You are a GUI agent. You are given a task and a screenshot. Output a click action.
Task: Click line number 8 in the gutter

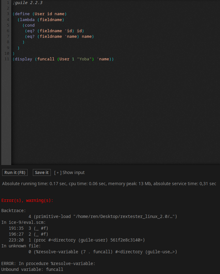(8, 42)
